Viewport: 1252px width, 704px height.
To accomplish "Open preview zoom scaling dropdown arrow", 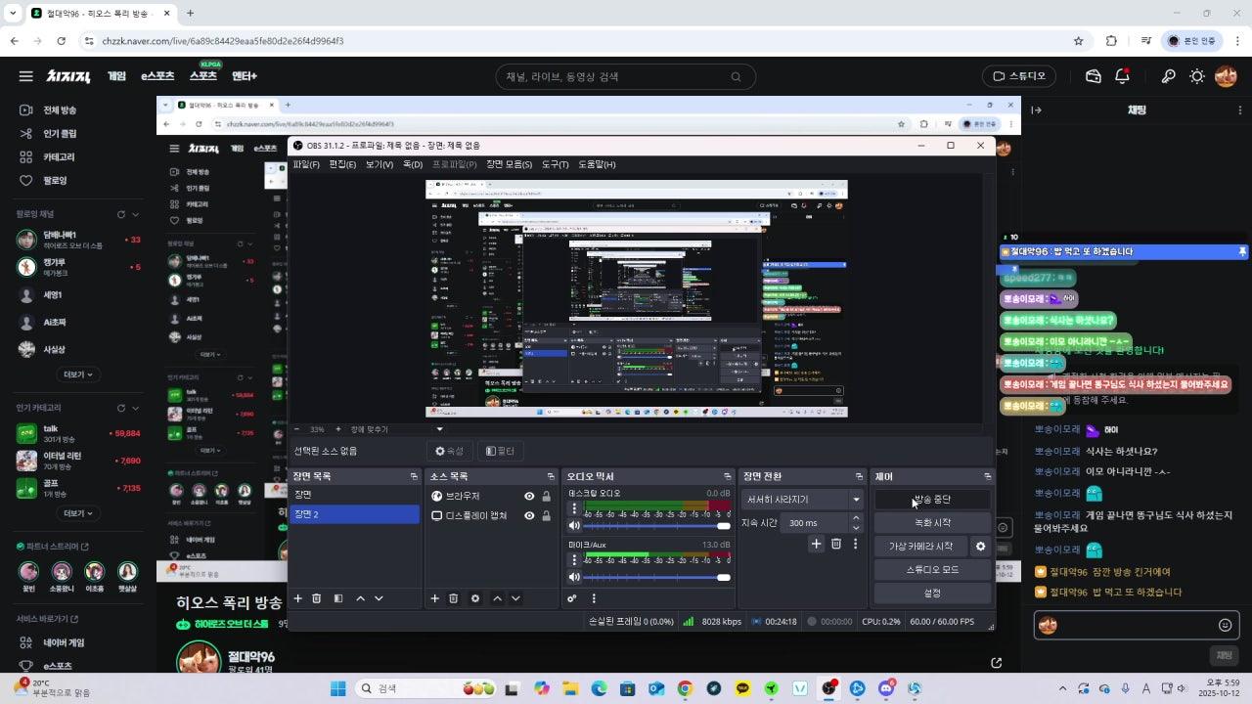I will [x=439, y=429].
